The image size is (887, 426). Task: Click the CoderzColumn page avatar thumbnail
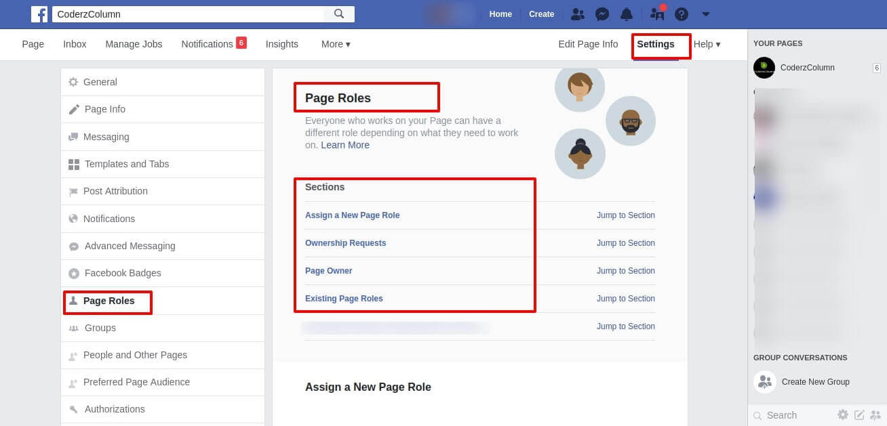(x=764, y=68)
